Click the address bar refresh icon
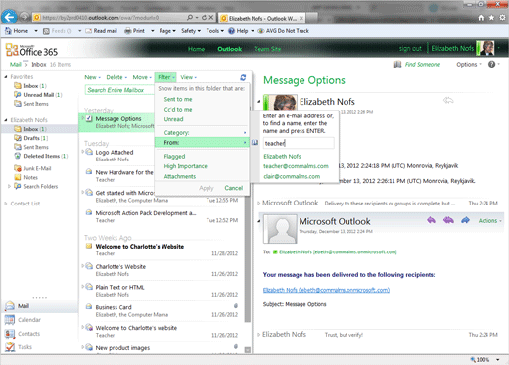Image resolution: width=509 pixels, height=365 pixels. coord(204,17)
